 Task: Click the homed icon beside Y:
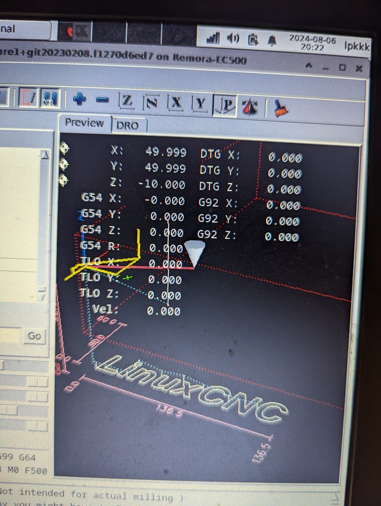point(64,164)
